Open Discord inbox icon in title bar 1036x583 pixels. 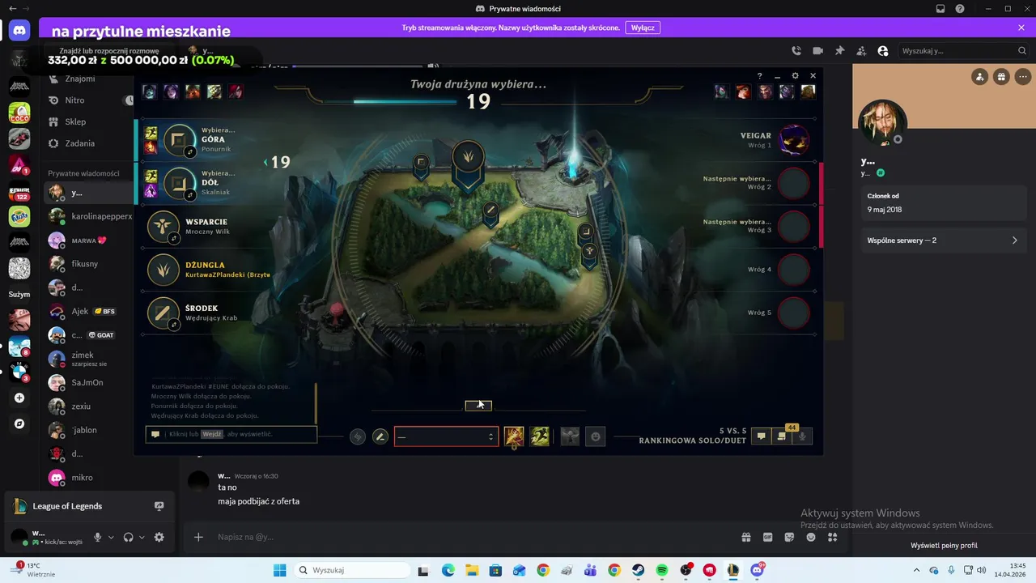pyautogui.click(x=940, y=9)
